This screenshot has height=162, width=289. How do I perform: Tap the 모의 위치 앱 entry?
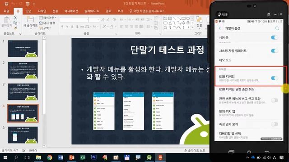coord(249,113)
